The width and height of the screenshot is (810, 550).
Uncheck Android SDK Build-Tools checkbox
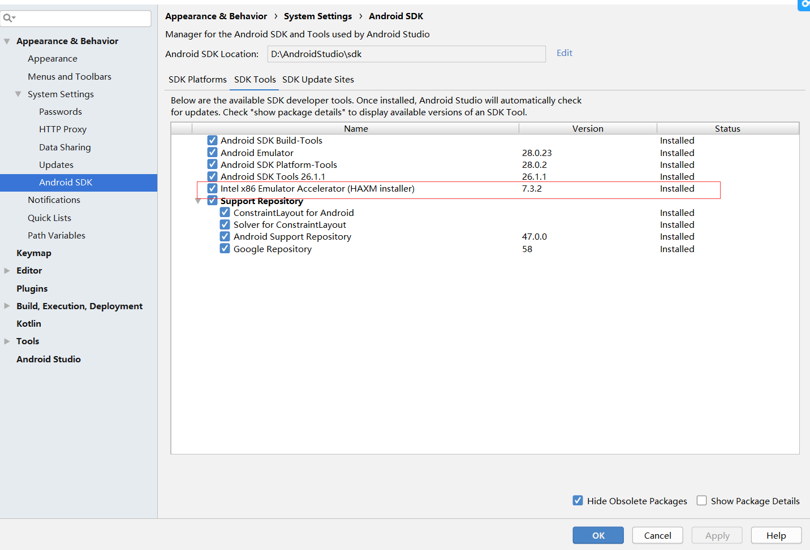tap(212, 140)
